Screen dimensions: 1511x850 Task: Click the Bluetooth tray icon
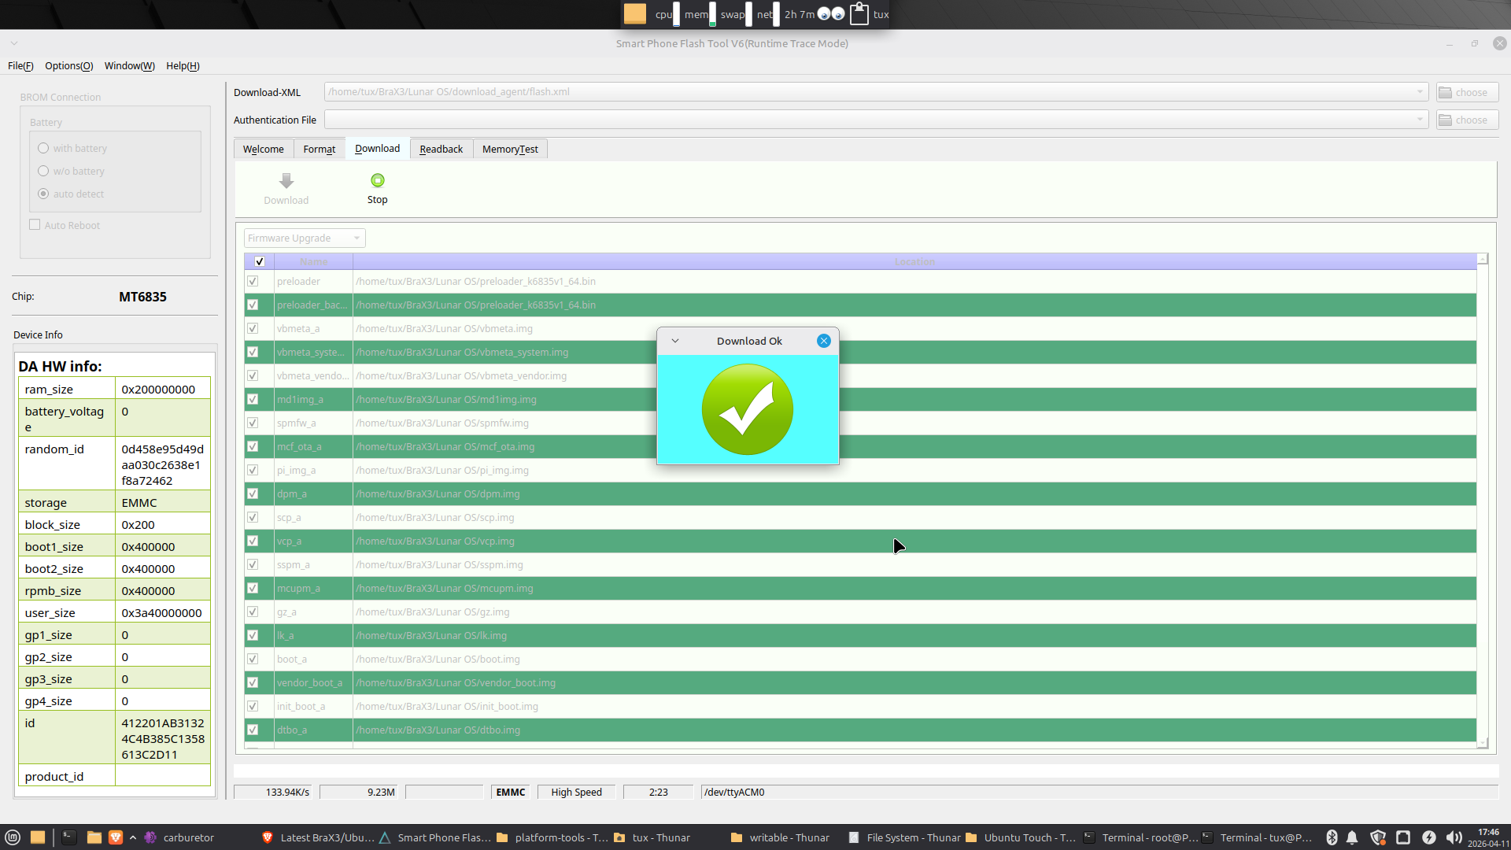point(1332,837)
